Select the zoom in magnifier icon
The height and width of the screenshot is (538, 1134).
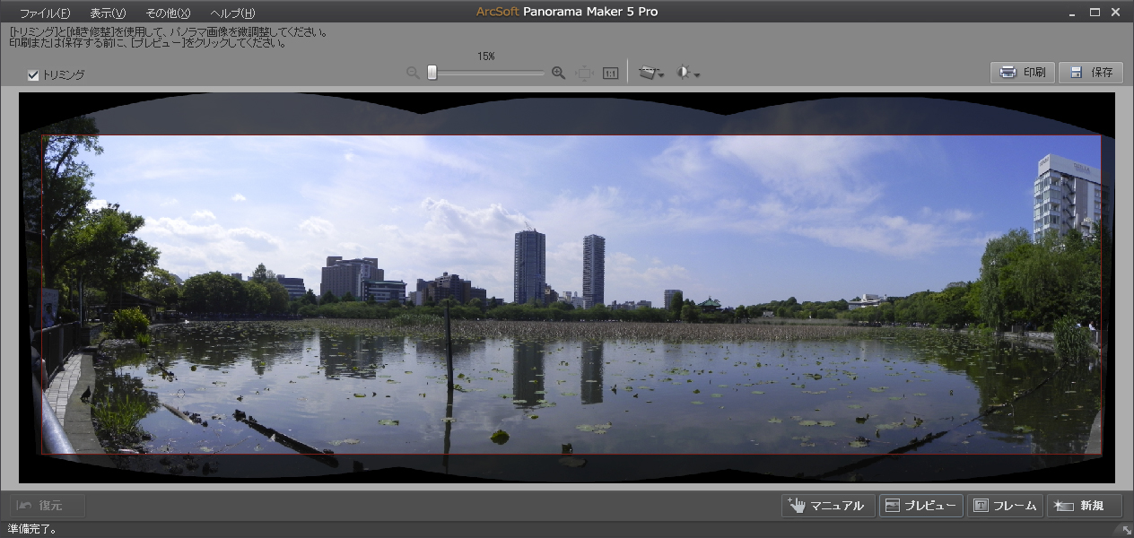557,73
